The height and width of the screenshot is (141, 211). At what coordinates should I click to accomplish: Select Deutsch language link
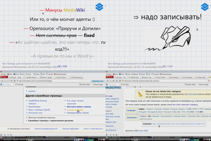[x=150, y=109]
